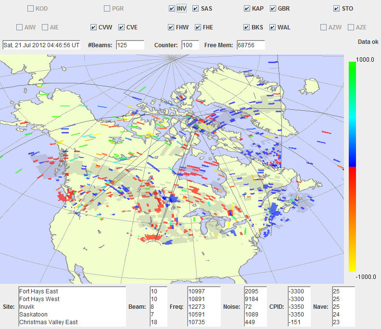
Task: Check the AIW radar checkbox
Action: 19,27
